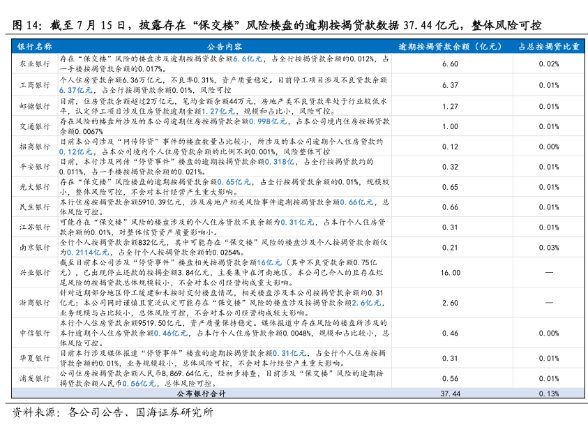The width and height of the screenshot is (588, 427).
Task: Click the balance value '0.65' for 光大银行
Action: [450, 187]
